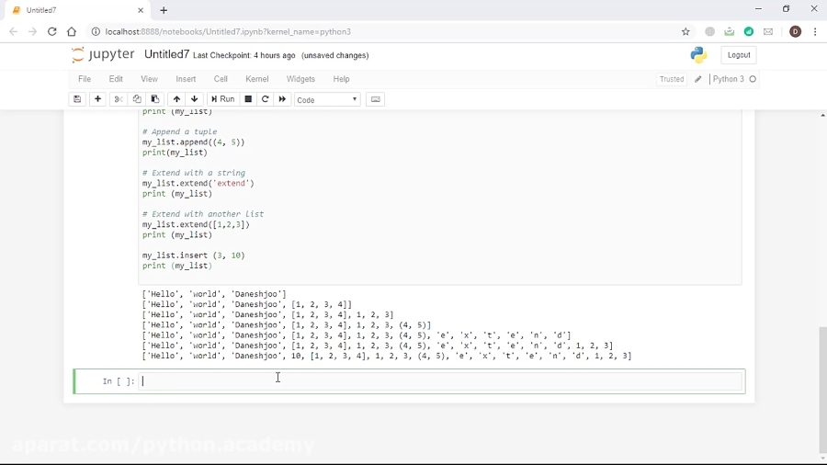
Task: Restart the kernel icon
Action: click(x=266, y=99)
